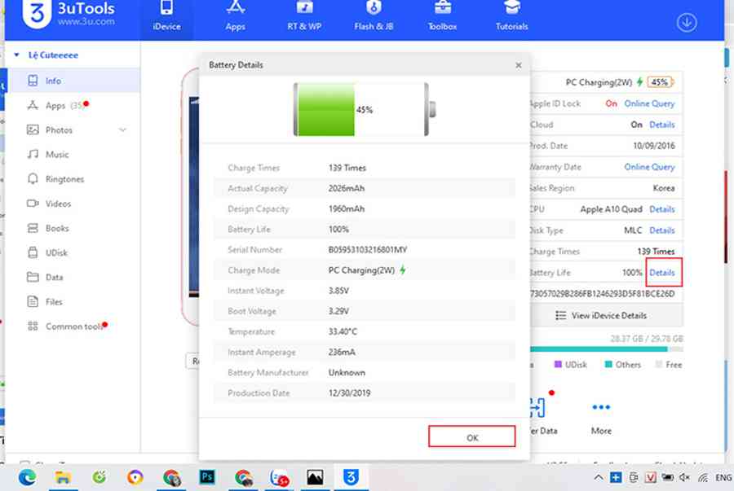734x491 pixels.
Task: Click the Wi-Fi network tray icon
Action: point(703,477)
